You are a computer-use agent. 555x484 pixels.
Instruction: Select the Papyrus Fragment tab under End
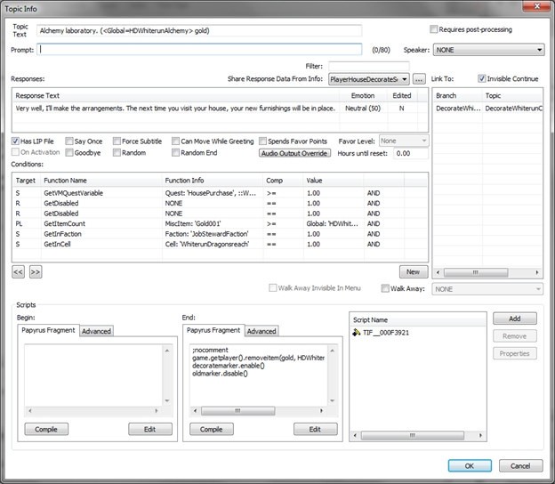pyautogui.click(x=213, y=330)
